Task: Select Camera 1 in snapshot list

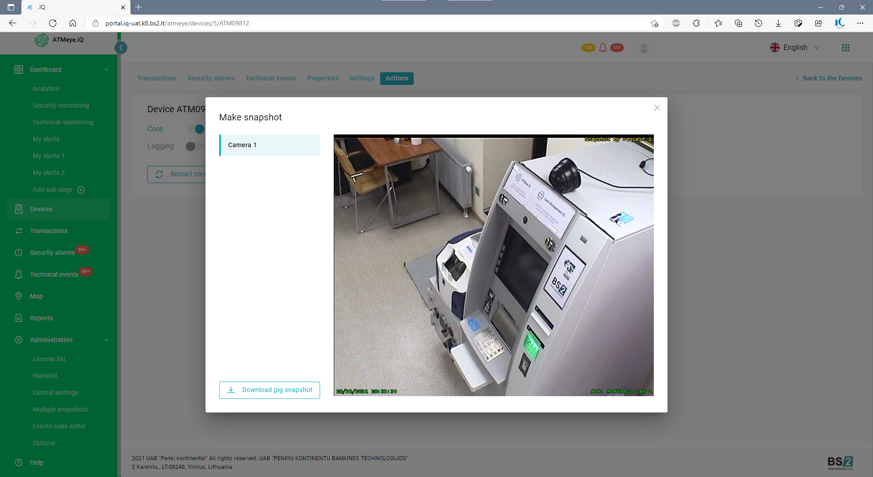Action: coord(270,145)
